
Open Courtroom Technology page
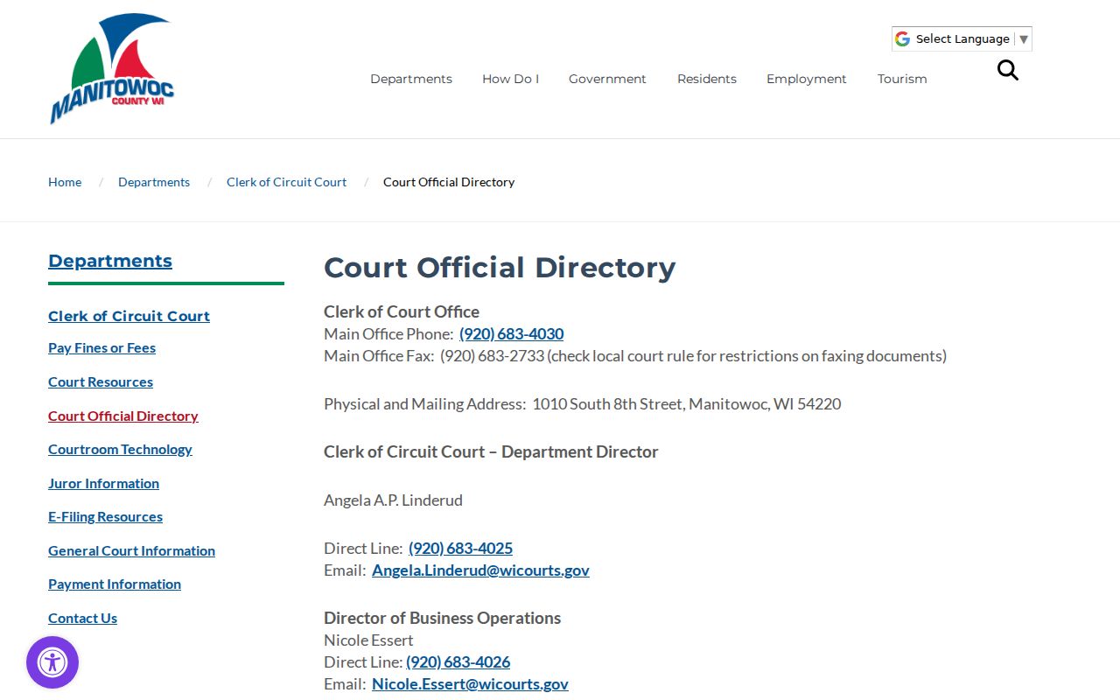point(120,450)
